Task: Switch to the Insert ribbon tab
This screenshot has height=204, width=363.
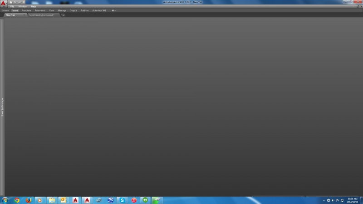Action: click(x=15, y=10)
